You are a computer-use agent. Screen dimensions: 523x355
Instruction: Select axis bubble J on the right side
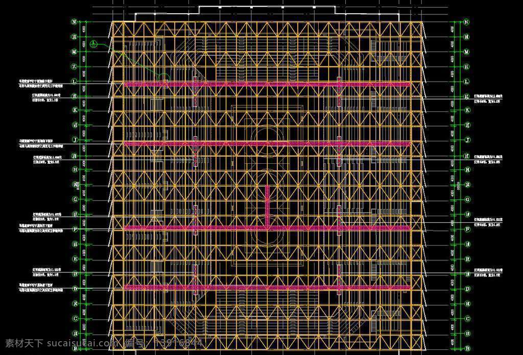(x=467, y=140)
